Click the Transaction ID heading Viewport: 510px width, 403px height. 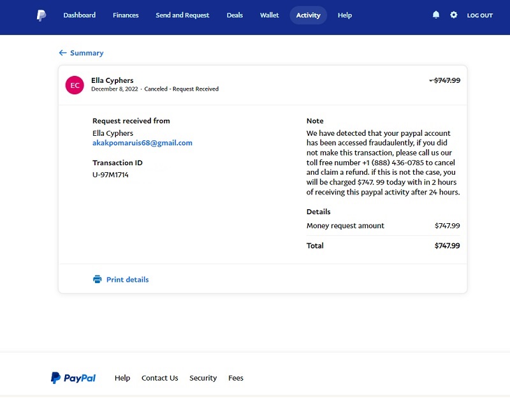click(x=117, y=163)
